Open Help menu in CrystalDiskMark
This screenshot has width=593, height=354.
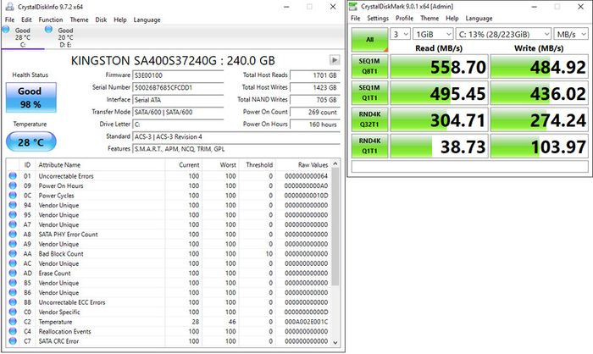452,18
